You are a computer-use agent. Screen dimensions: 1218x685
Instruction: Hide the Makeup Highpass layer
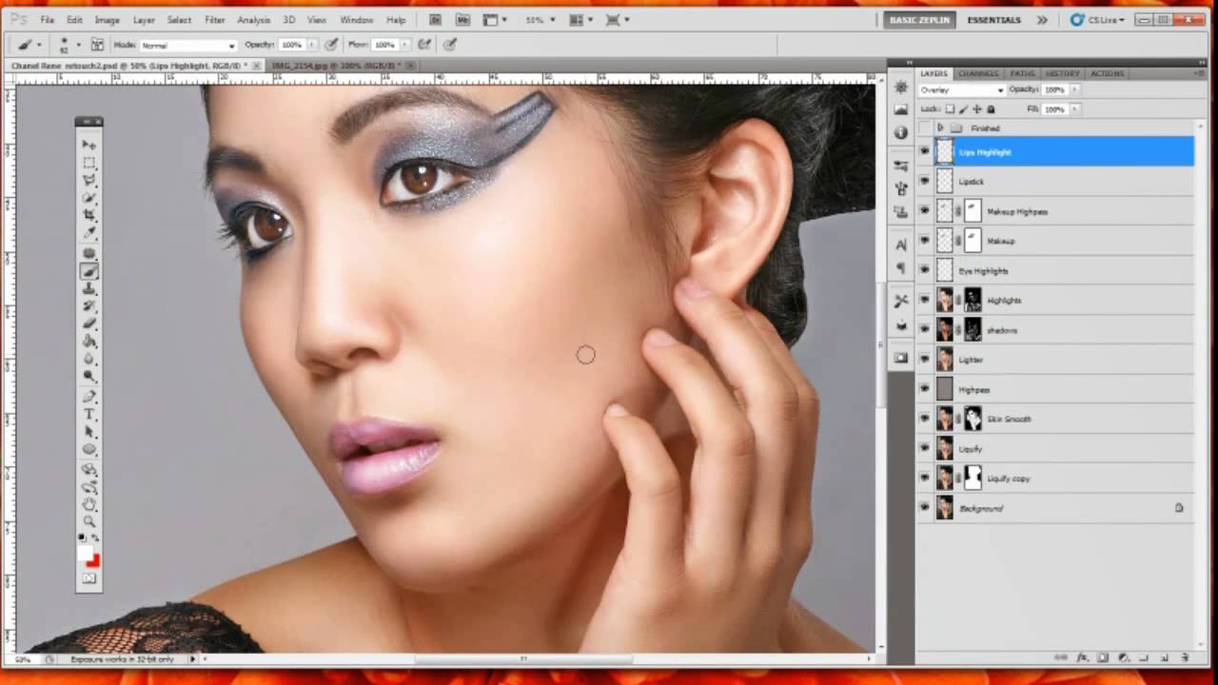coord(924,211)
